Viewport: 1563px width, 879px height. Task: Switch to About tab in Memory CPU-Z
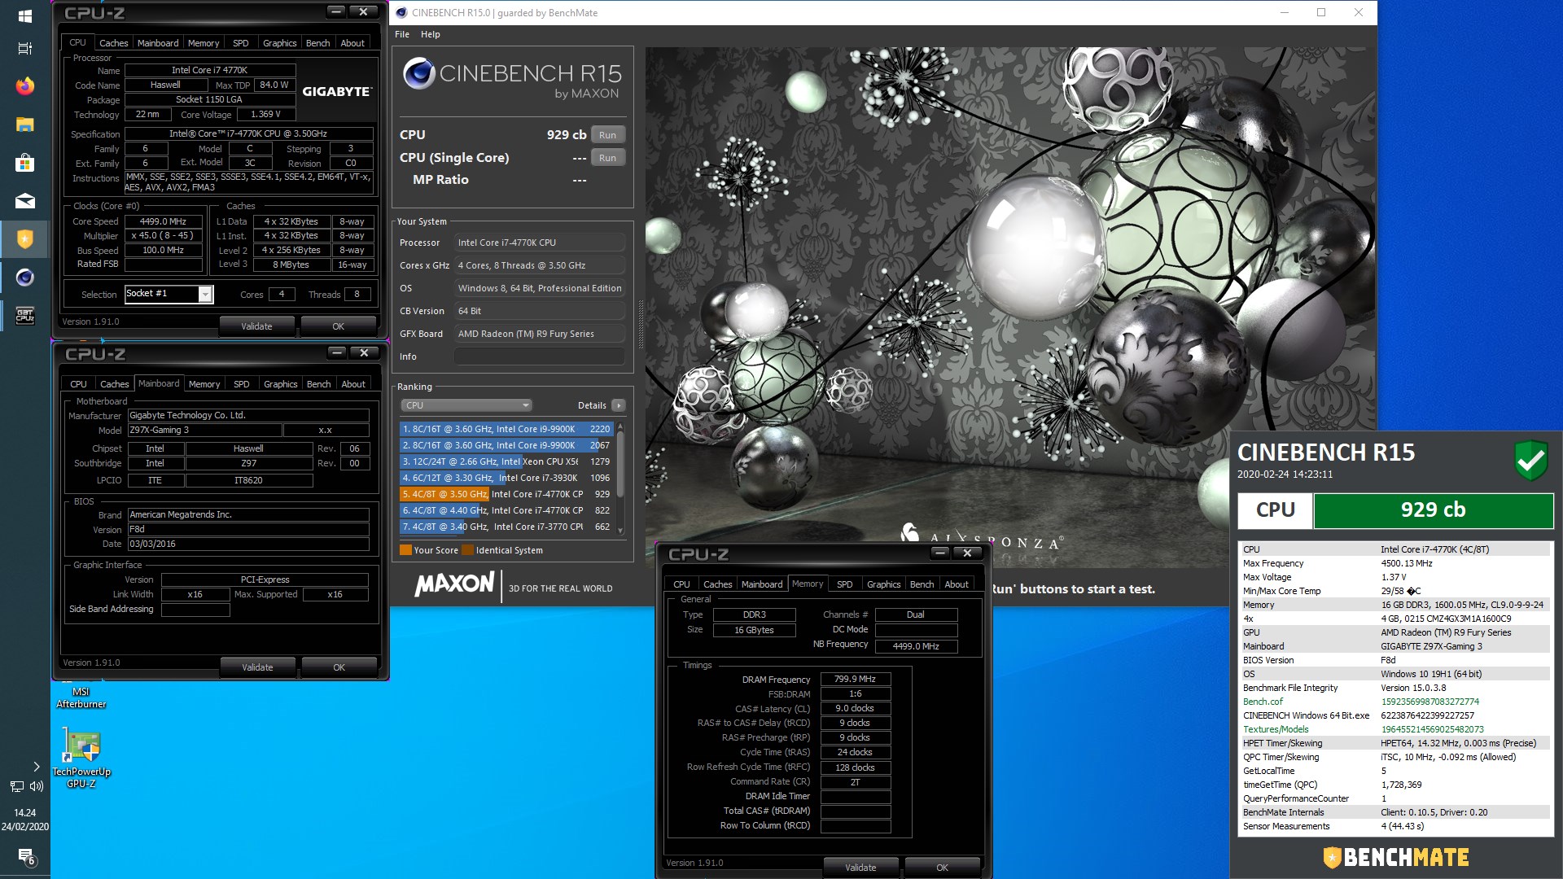coord(957,584)
